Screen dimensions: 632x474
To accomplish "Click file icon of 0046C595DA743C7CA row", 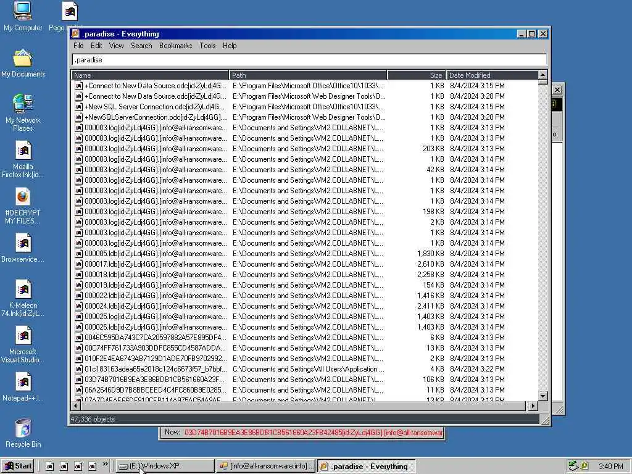I will [78, 338].
